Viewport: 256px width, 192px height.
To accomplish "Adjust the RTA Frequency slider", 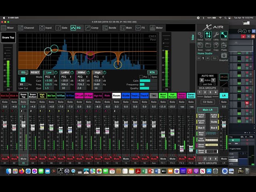I will click(148, 84).
